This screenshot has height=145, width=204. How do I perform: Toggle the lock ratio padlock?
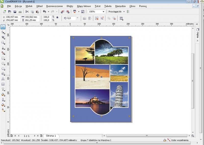[57, 17]
